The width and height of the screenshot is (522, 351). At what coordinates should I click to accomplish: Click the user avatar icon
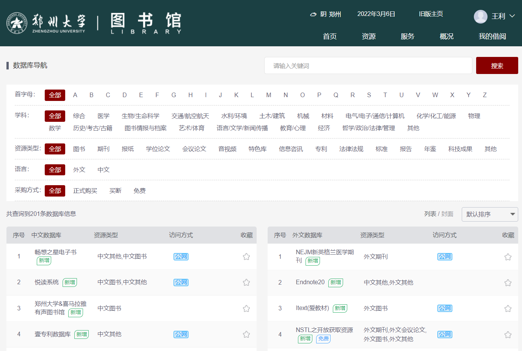(480, 16)
